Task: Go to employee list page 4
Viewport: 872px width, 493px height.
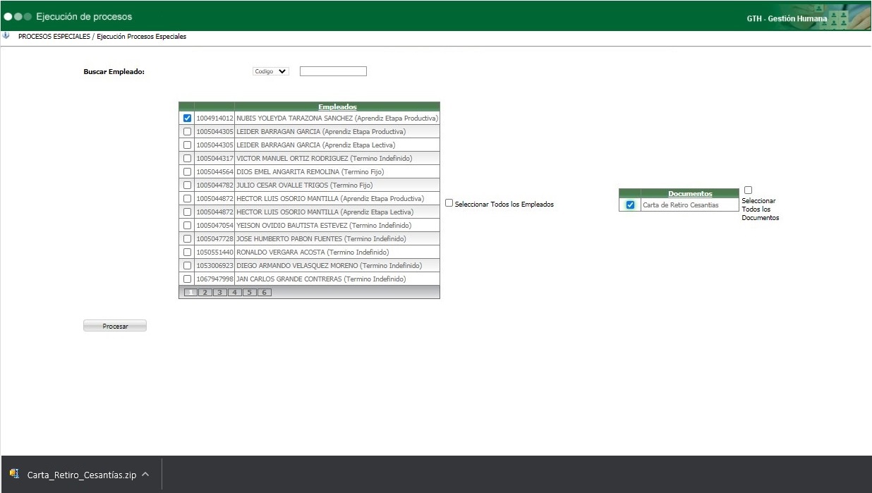Action: click(235, 292)
